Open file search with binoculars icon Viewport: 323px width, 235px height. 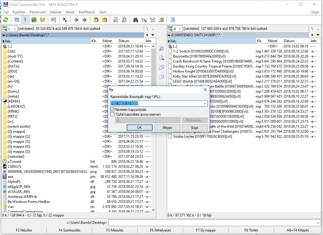coord(136,20)
